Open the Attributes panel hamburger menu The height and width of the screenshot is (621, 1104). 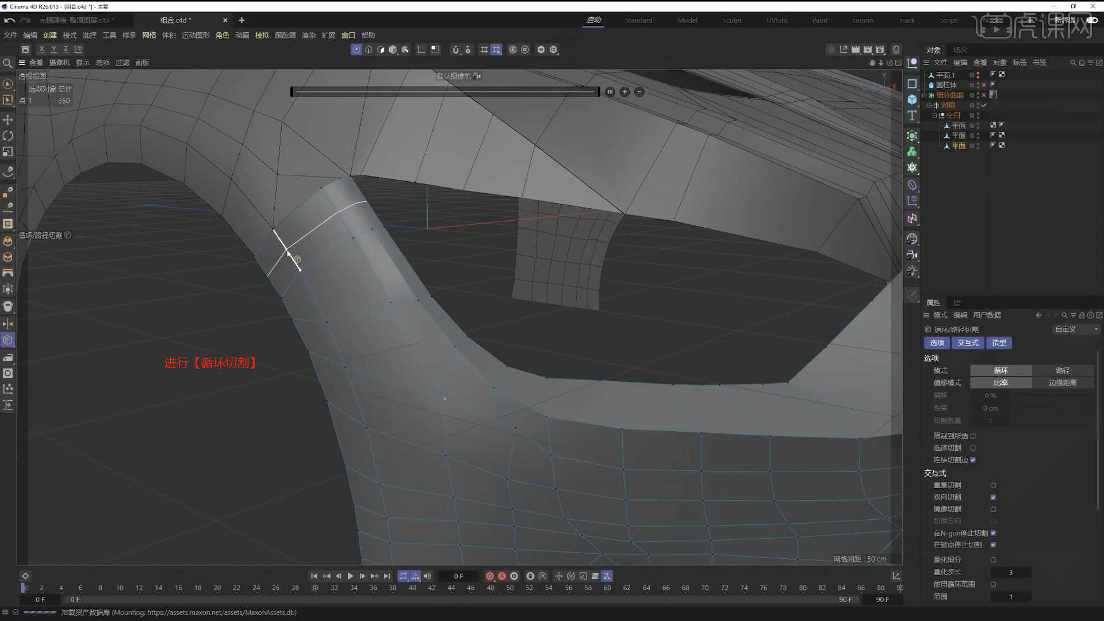pos(926,315)
